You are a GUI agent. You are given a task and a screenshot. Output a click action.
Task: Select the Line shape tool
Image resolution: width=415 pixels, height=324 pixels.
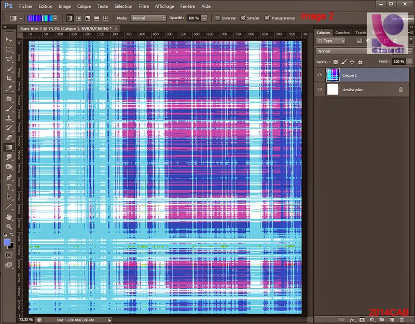(x=9, y=206)
